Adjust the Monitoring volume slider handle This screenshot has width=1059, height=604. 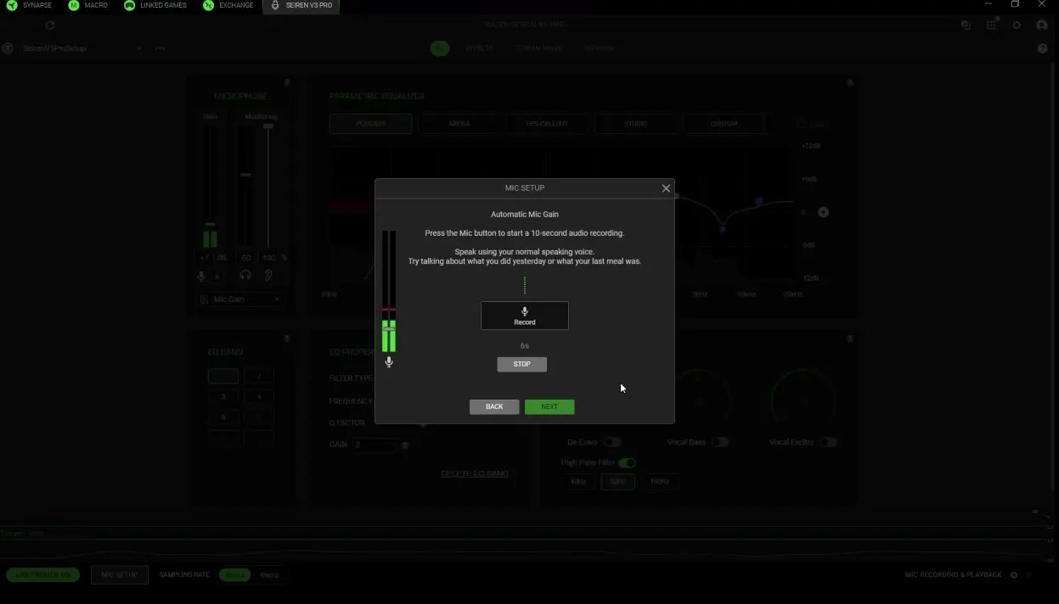click(245, 175)
